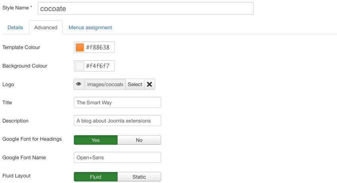The height and width of the screenshot is (183, 337).
Task: Choose the Static layout option
Action: tap(139, 177)
